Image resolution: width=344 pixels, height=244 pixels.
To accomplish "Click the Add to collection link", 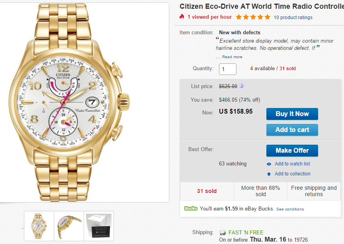I will click(x=293, y=174).
